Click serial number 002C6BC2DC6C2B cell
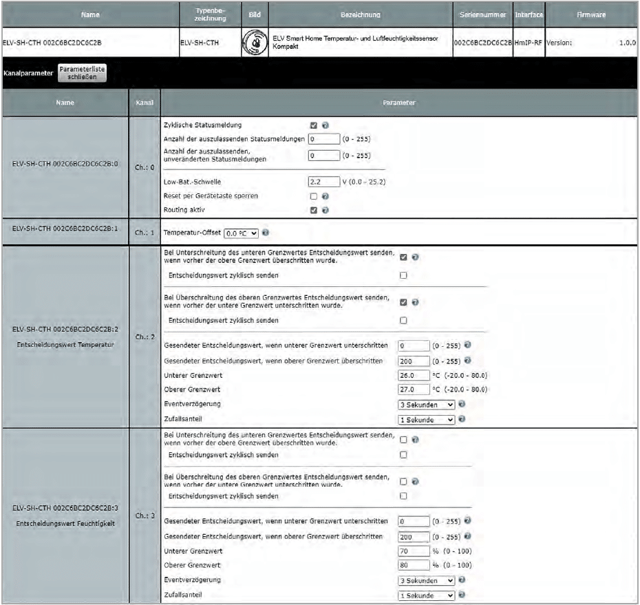The image size is (640, 605). tap(483, 43)
